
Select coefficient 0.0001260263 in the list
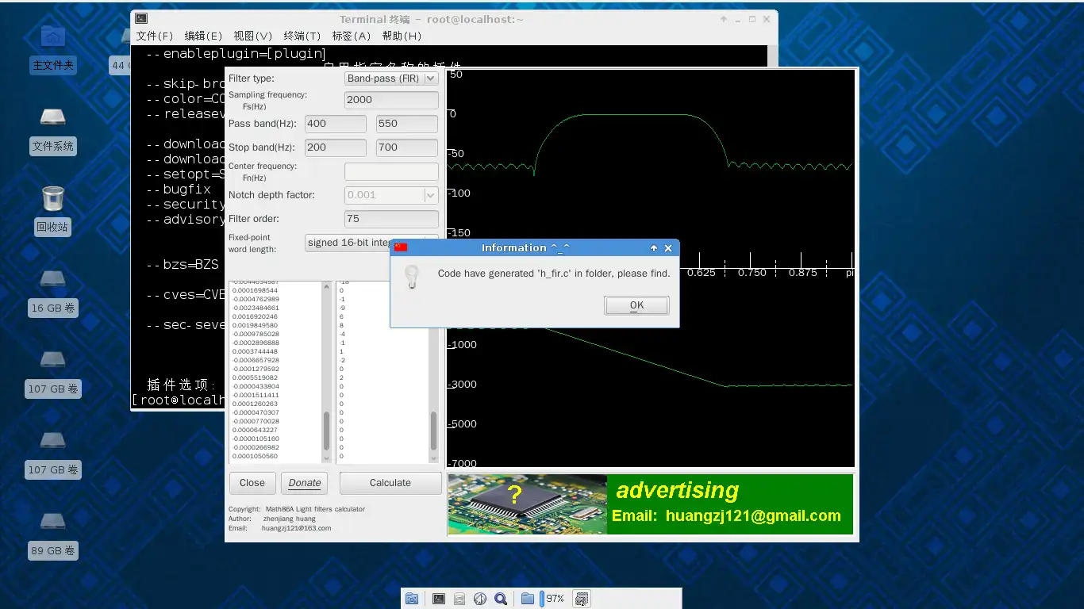point(255,404)
